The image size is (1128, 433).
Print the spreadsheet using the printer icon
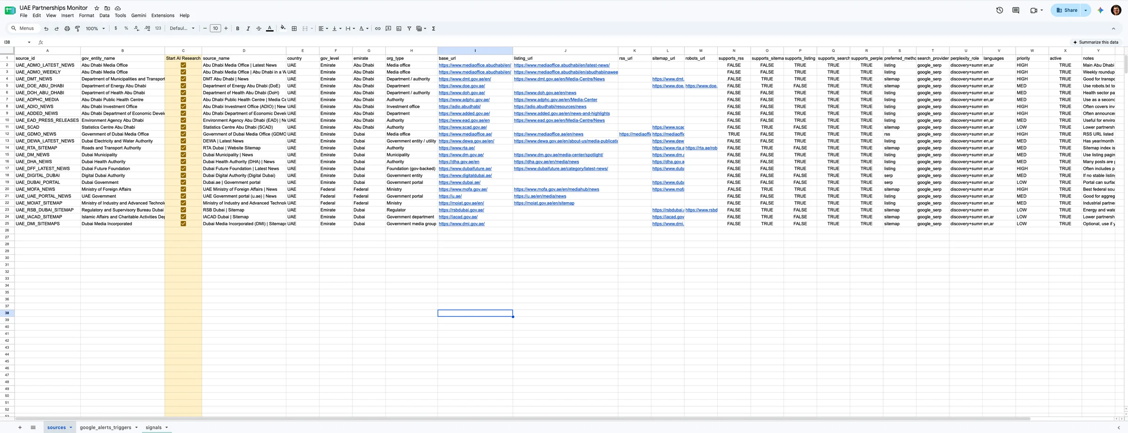[x=67, y=29]
